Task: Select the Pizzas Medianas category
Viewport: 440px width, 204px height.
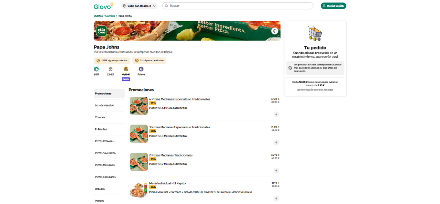Action: point(109,165)
